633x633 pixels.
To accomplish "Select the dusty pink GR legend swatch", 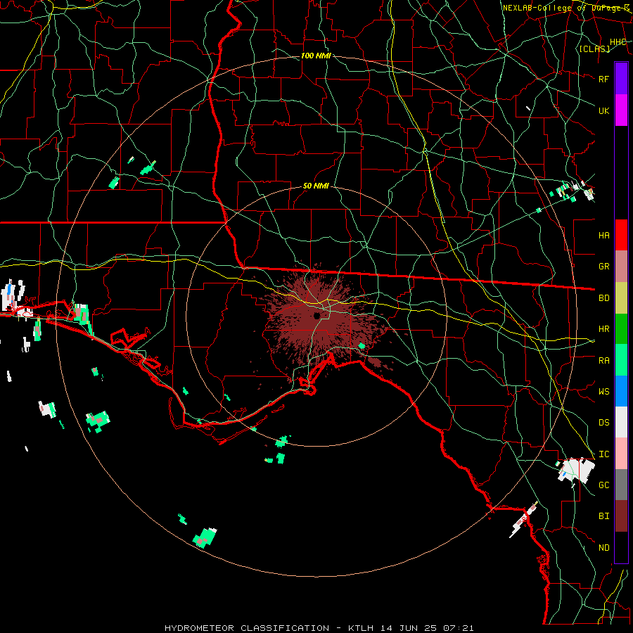I will click(x=621, y=267).
